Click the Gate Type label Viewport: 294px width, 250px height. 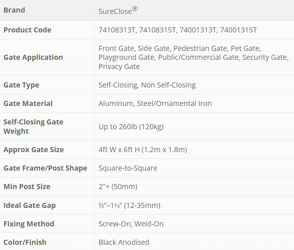click(x=21, y=85)
